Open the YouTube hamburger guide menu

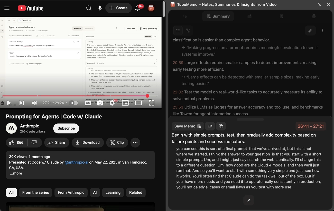(7, 8)
